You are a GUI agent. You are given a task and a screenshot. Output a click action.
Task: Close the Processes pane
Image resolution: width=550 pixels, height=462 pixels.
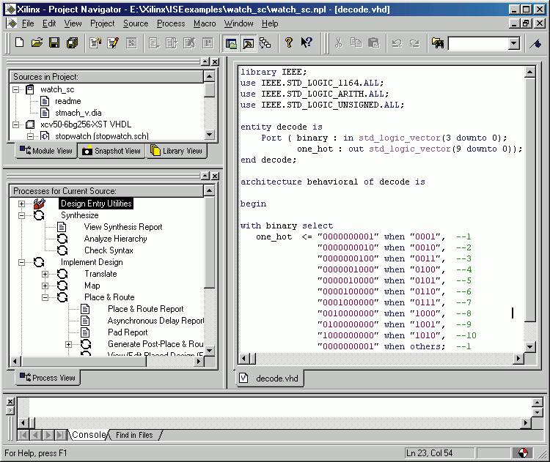(215, 176)
